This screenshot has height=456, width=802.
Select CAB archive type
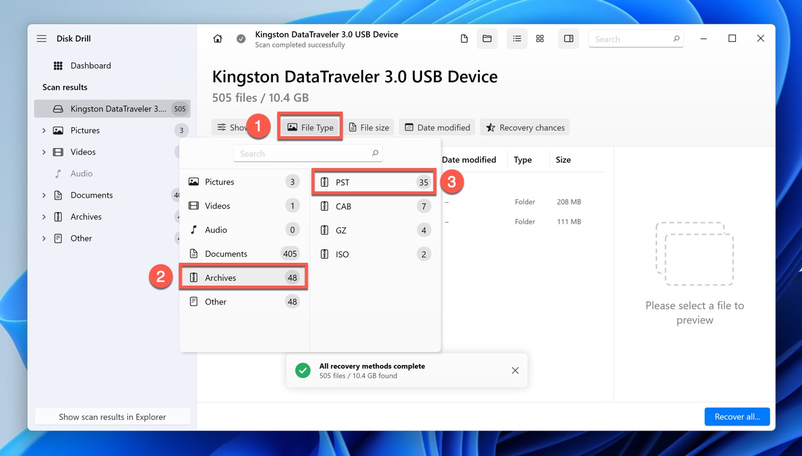[x=374, y=206]
